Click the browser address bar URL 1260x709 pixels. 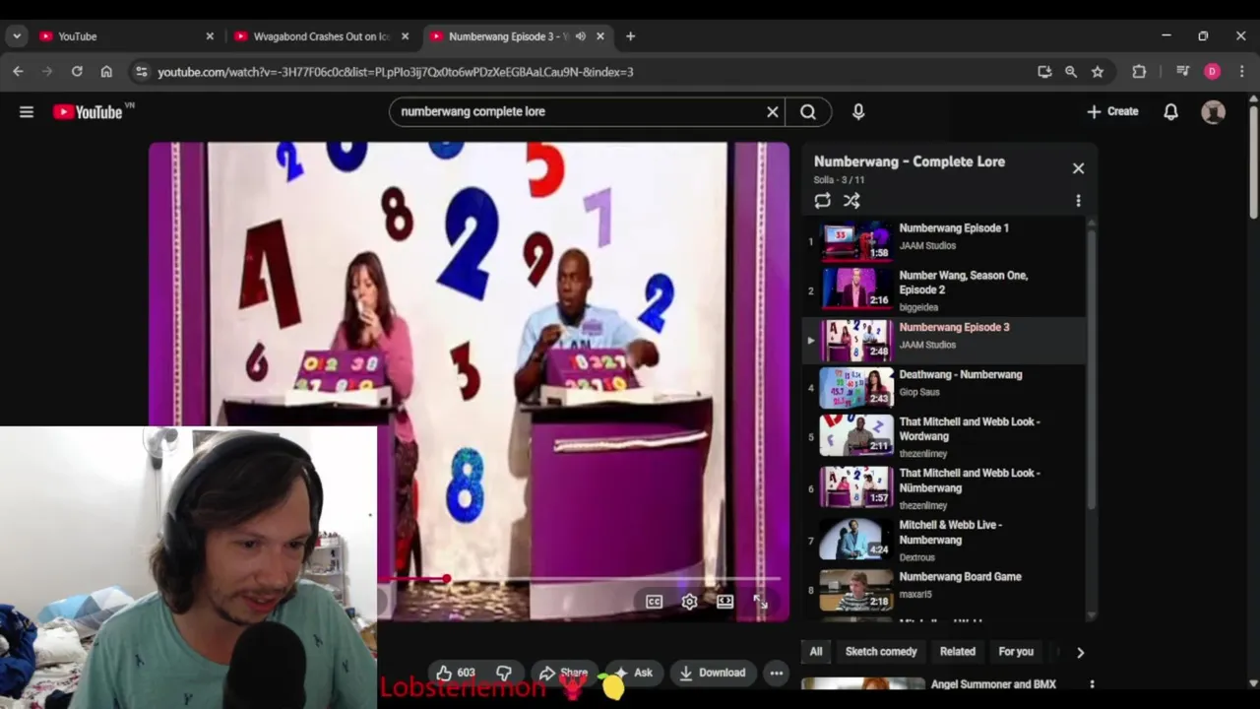pos(395,72)
